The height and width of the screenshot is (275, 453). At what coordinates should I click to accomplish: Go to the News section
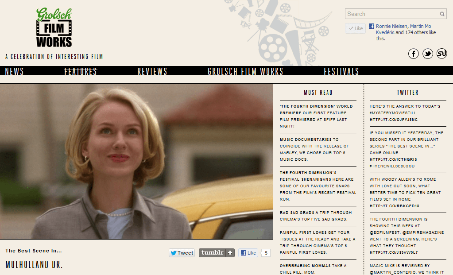pos(14,71)
